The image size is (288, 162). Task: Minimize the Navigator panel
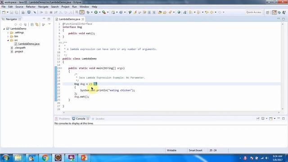pos(44,19)
